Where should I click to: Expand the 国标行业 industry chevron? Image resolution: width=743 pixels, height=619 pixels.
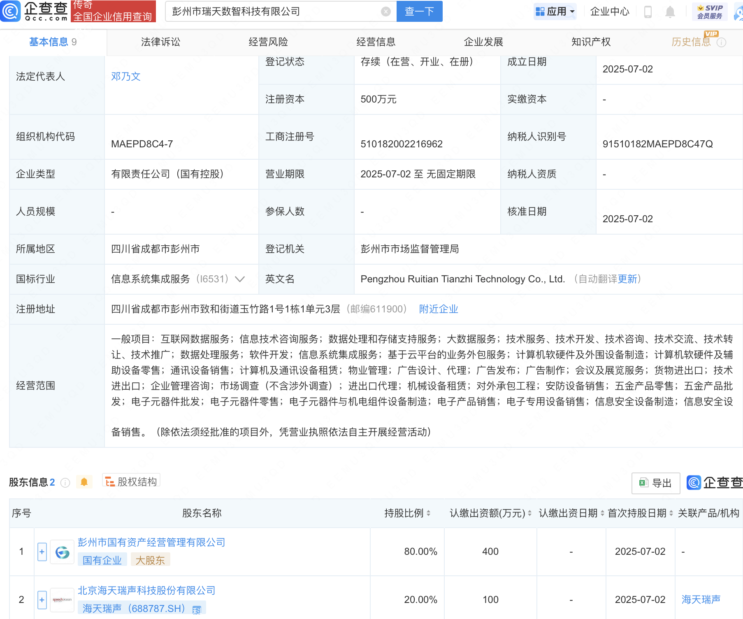click(240, 279)
